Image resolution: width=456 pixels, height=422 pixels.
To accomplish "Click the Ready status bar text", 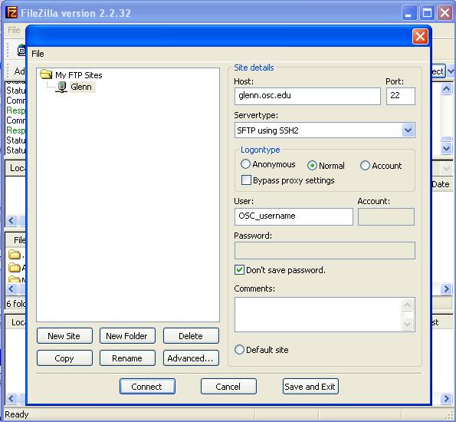I will pyautogui.click(x=17, y=414).
